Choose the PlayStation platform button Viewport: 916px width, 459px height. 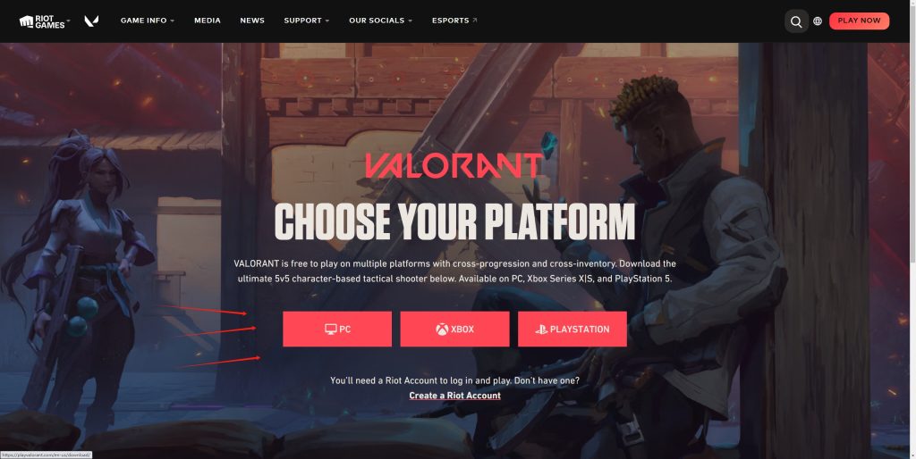coord(572,329)
